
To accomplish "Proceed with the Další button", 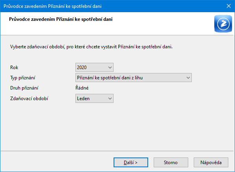I will tap(131, 163).
